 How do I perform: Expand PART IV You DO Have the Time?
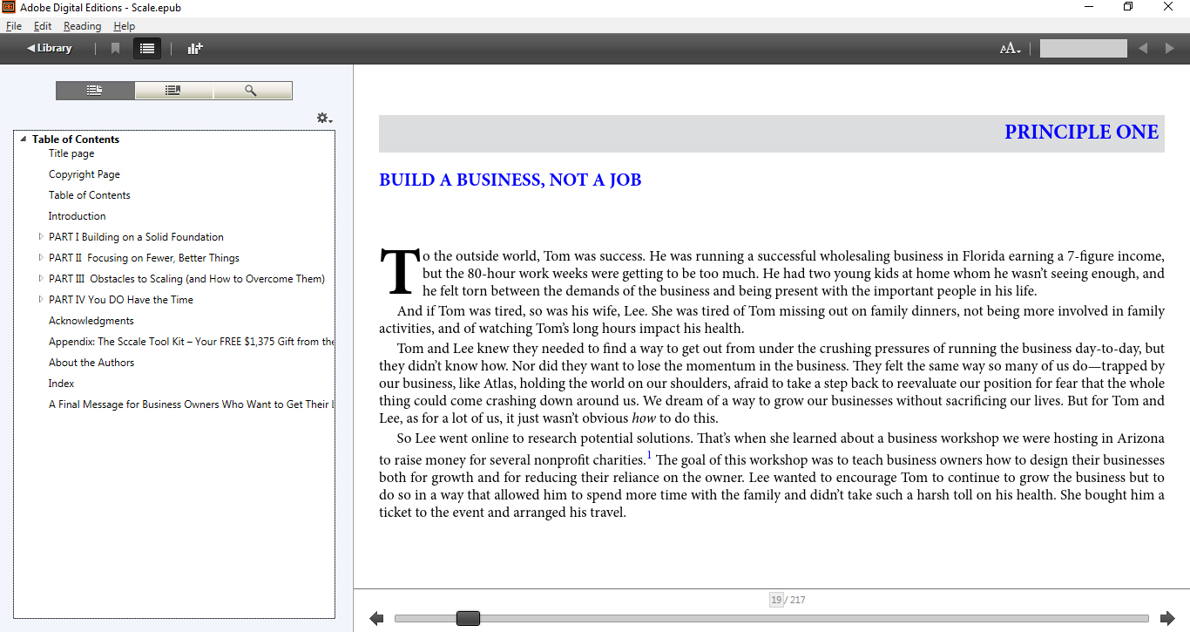41,299
